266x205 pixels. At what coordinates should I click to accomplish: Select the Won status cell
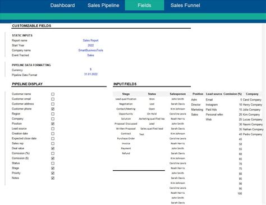[152, 99]
